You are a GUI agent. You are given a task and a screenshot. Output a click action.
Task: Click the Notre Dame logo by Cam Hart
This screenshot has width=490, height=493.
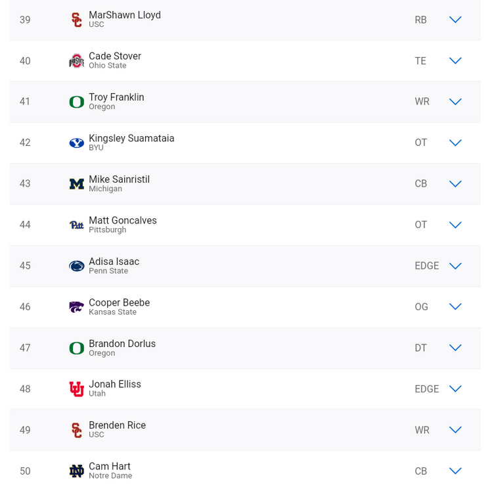click(x=77, y=471)
